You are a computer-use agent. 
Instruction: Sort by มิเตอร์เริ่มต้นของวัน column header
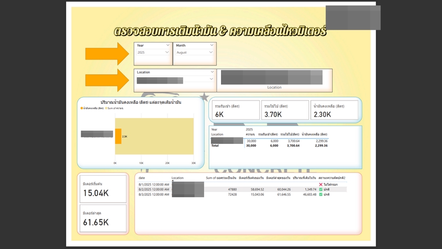[251, 178]
